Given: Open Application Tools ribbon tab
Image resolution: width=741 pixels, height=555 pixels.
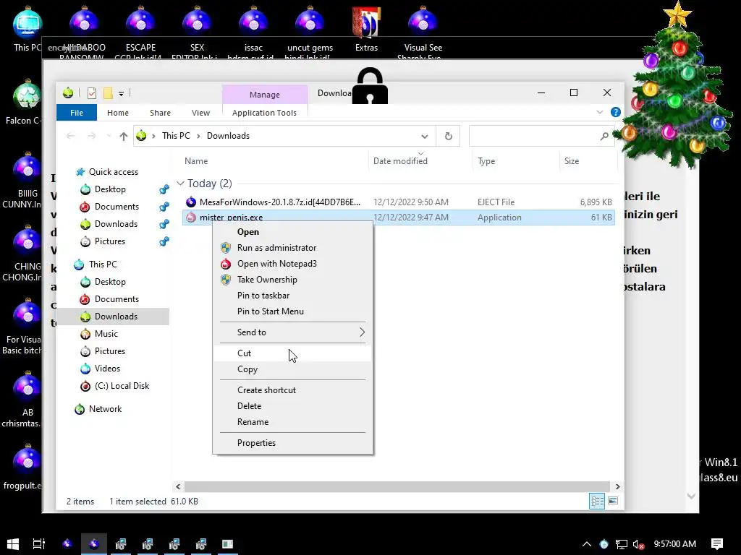Looking at the screenshot, I should coord(264,113).
